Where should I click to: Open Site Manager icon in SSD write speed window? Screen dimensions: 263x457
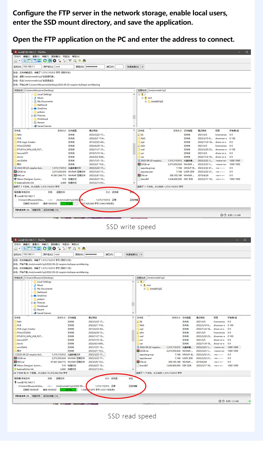click(16, 61)
